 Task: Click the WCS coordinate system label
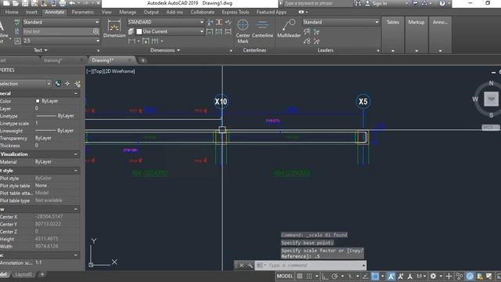(x=490, y=127)
